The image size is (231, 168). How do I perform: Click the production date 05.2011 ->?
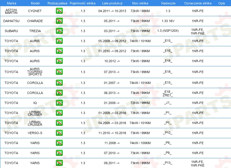[112, 21]
